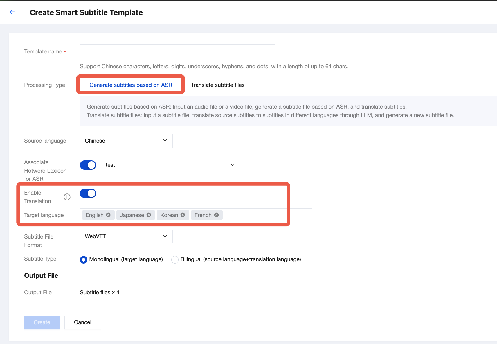
Task: Remove the Japanese language tag
Action: 149,215
